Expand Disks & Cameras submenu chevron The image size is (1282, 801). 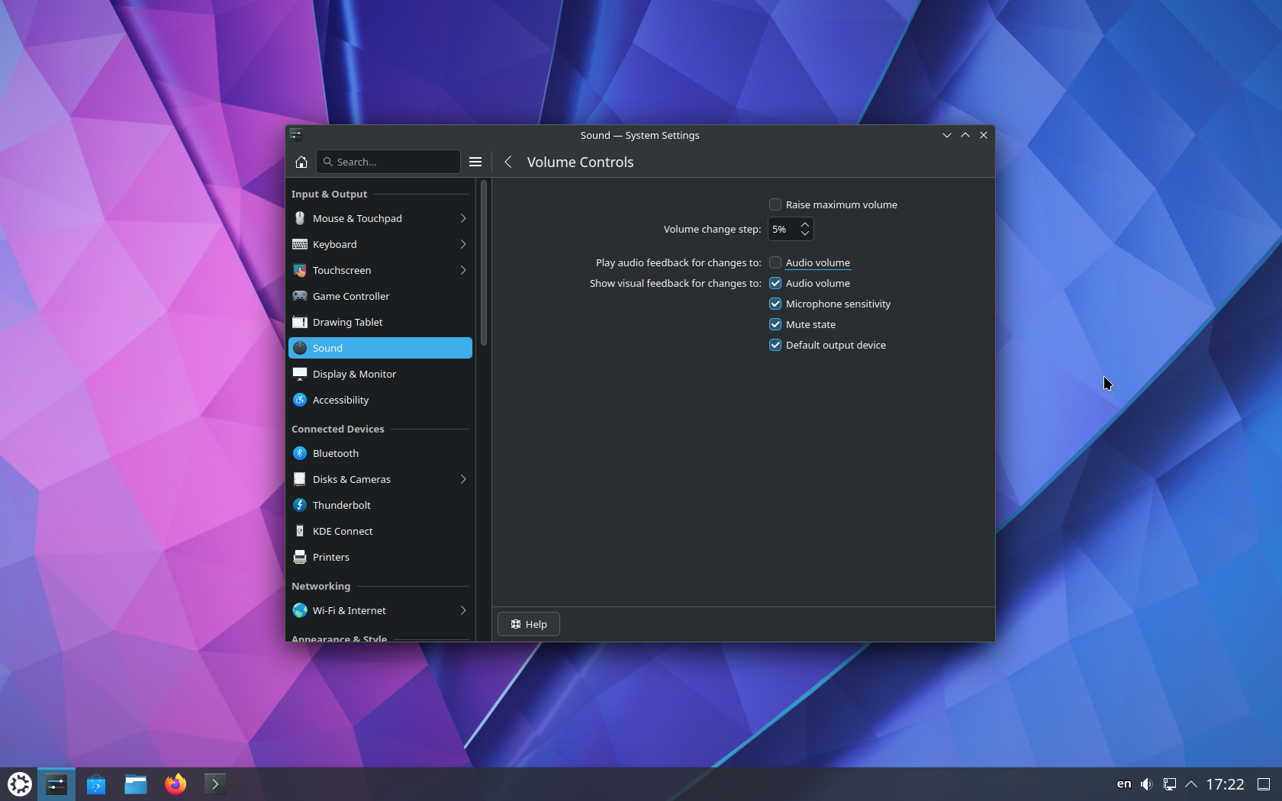pyautogui.click(x=463, y=479)
